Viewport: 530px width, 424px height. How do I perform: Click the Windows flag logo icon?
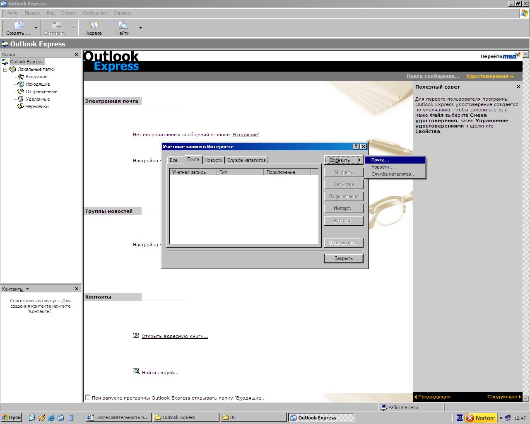click(524, 13)
